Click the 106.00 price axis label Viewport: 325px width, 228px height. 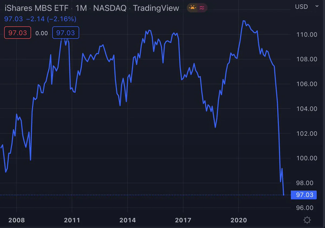coord(307,84)
